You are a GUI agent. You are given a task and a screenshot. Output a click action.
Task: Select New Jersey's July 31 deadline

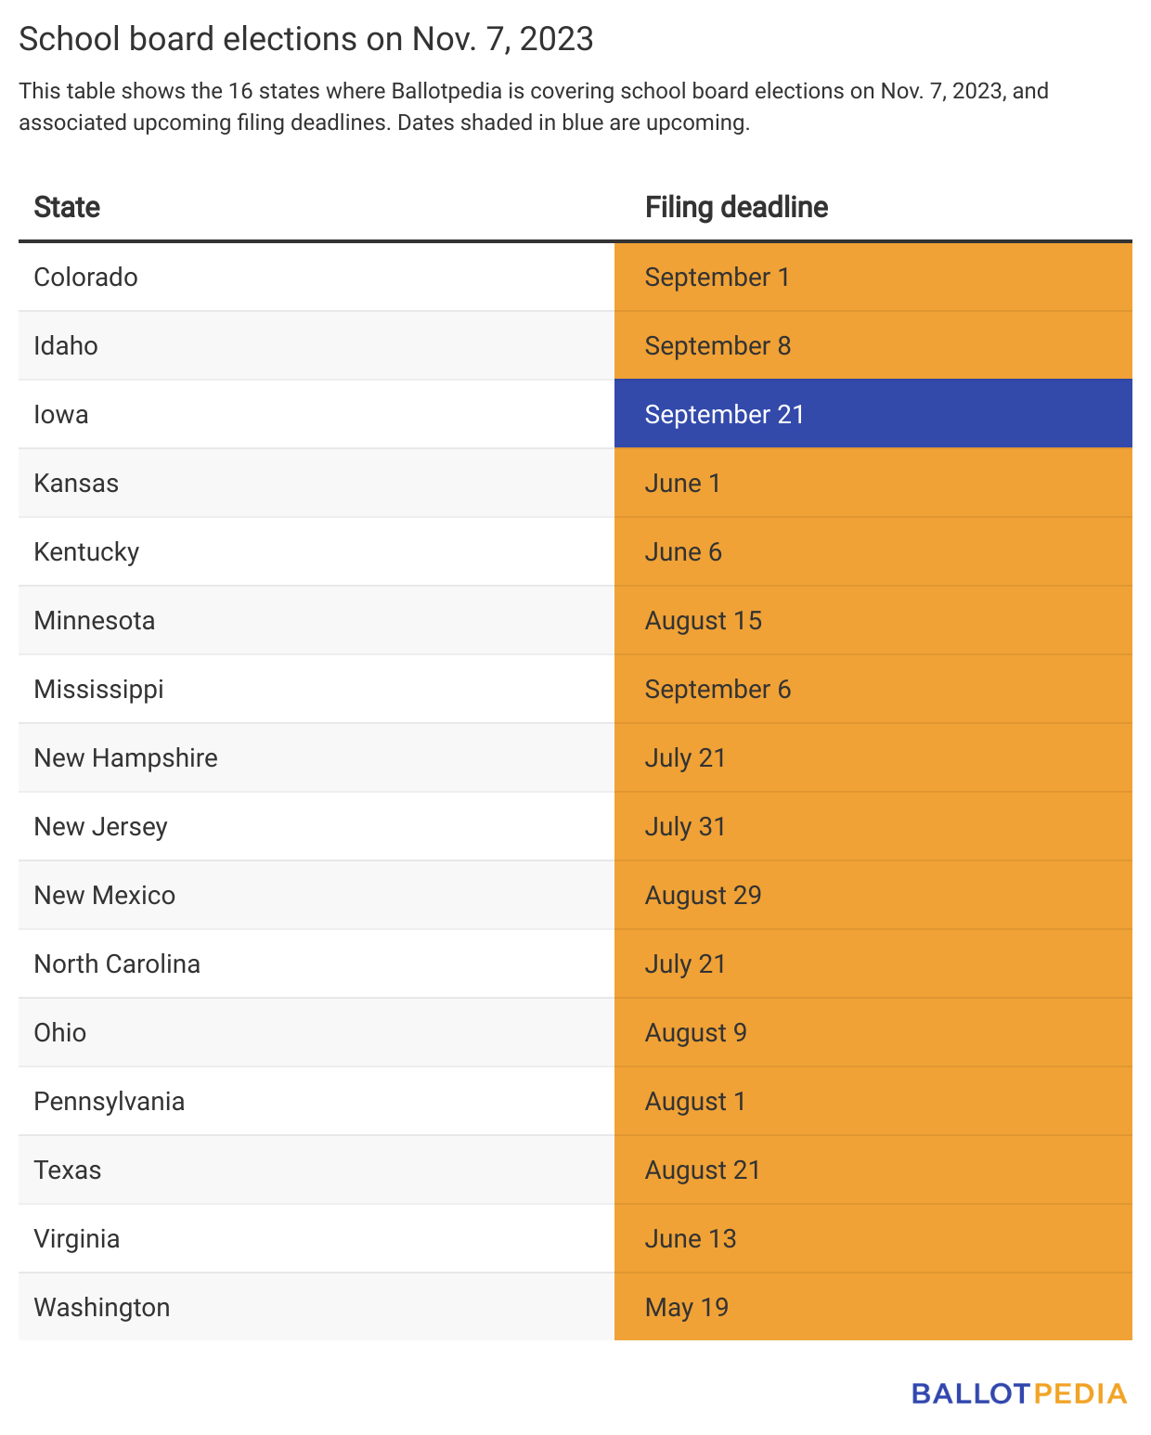point(685,826)
